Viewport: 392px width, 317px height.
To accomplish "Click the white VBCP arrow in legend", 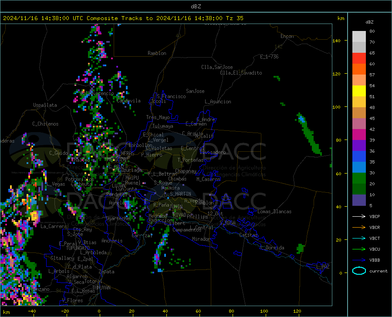I will [359, 216].
